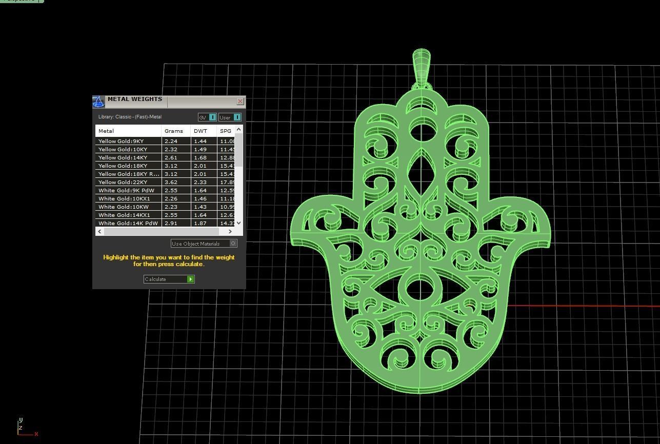Click the SPG column header
The height and width of the screenshot is (444, 660).
(x=226, y=131)
